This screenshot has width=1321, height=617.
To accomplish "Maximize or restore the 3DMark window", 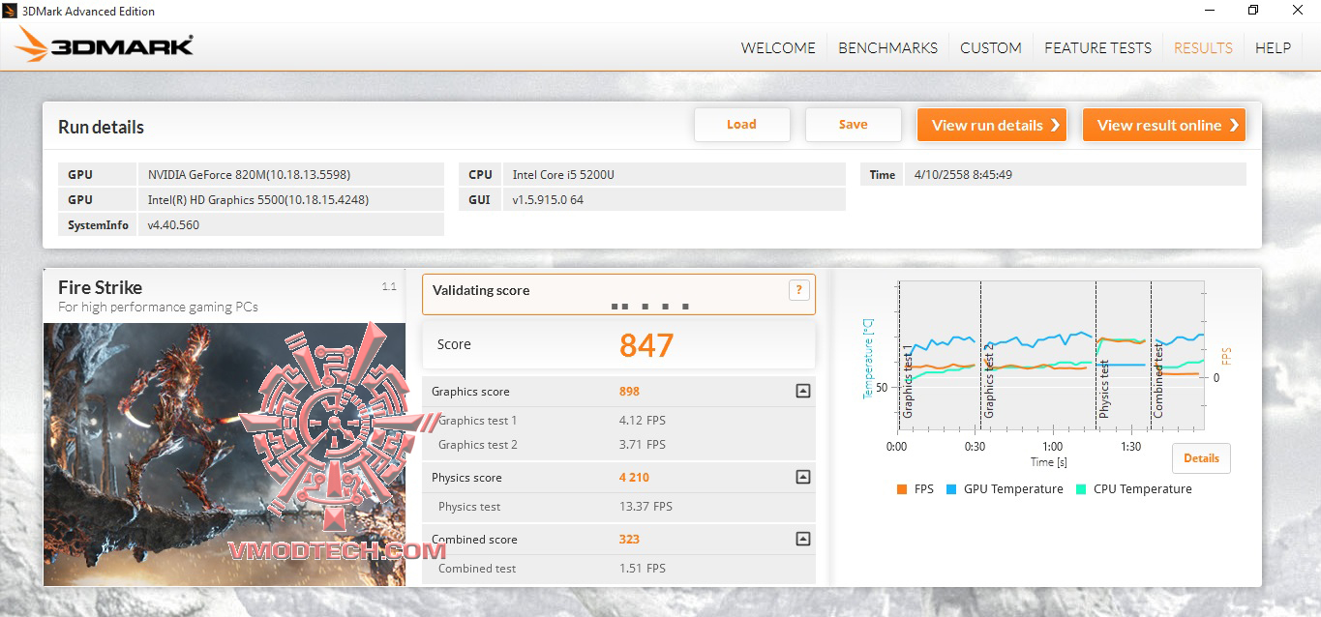I will click(x=1253, y=11).
